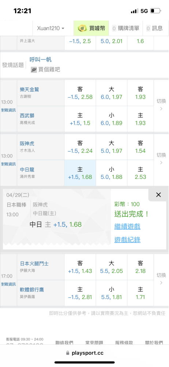The image size is (169, 367).
Task: Open the 呼叫一帆 hot topic
Action: [41, 60]
